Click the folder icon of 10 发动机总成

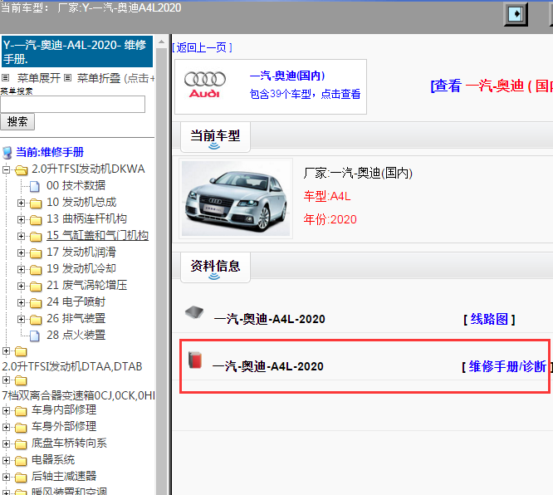36,203
